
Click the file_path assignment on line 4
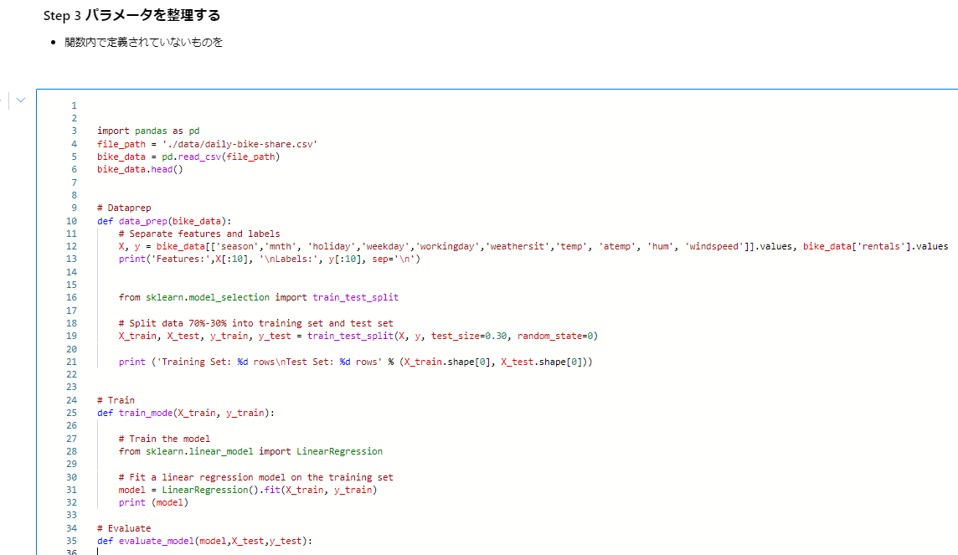coord(207,144)
